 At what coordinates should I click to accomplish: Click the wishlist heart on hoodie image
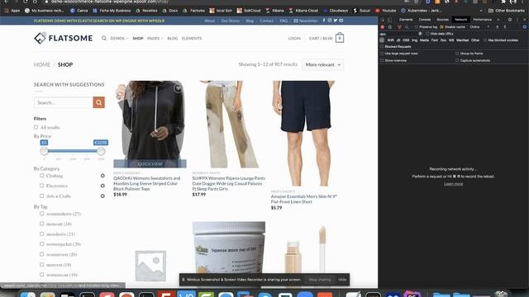click(178, 88)
